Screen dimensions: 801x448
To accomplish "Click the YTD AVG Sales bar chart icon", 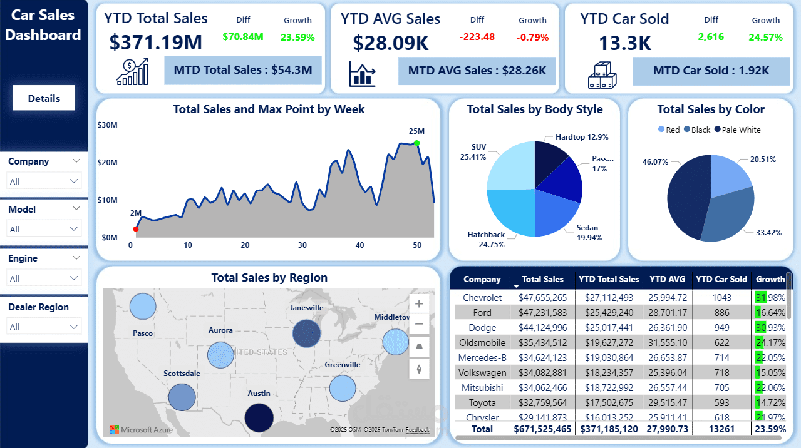I will point(362,74).
